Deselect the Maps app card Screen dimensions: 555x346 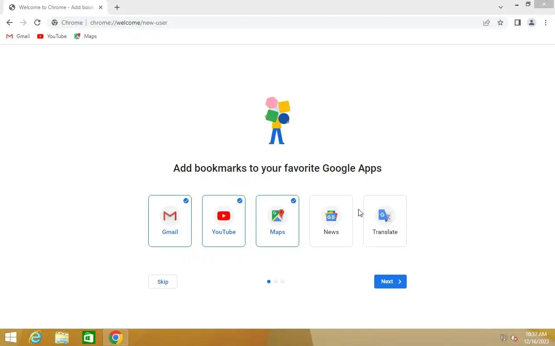pos(277,221)
